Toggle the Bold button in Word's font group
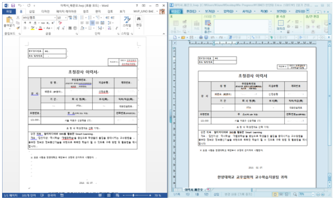 tap(25, 23)
